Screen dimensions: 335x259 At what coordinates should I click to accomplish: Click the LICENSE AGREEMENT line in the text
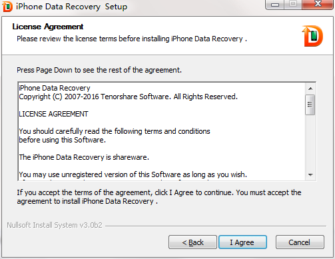point(53,114)
